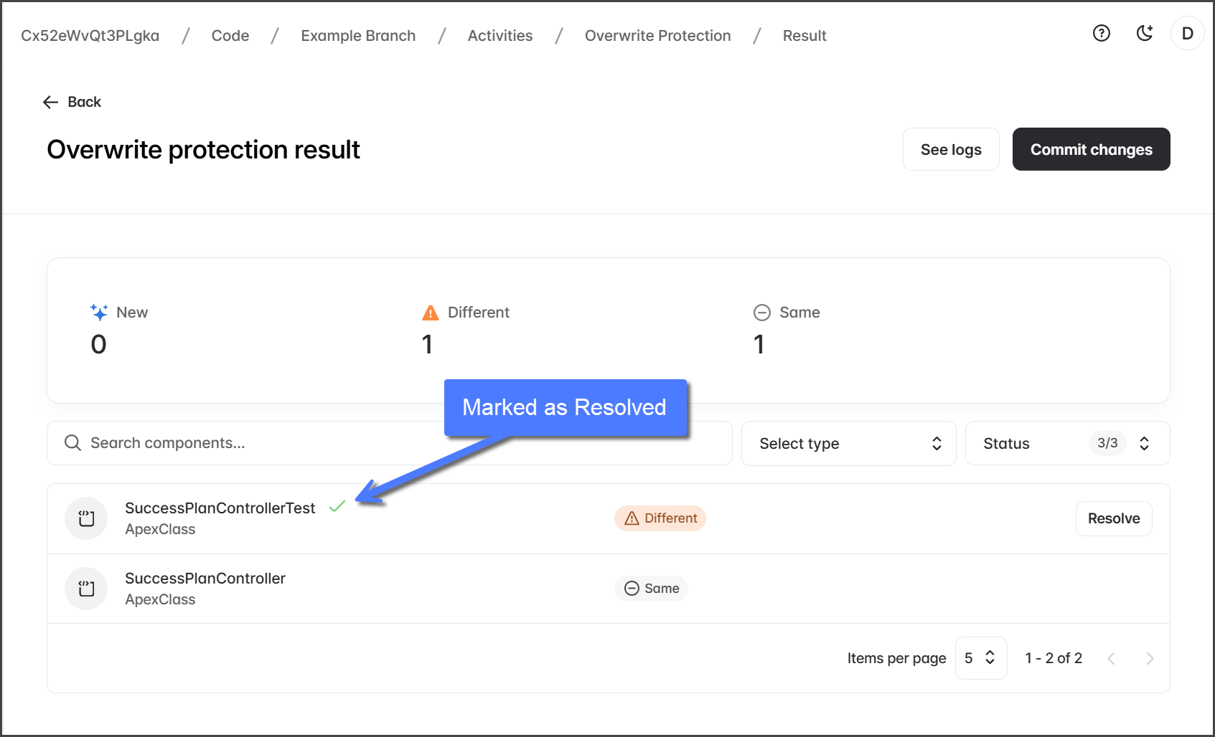Click the Different status badge

(x=660, y=518)
